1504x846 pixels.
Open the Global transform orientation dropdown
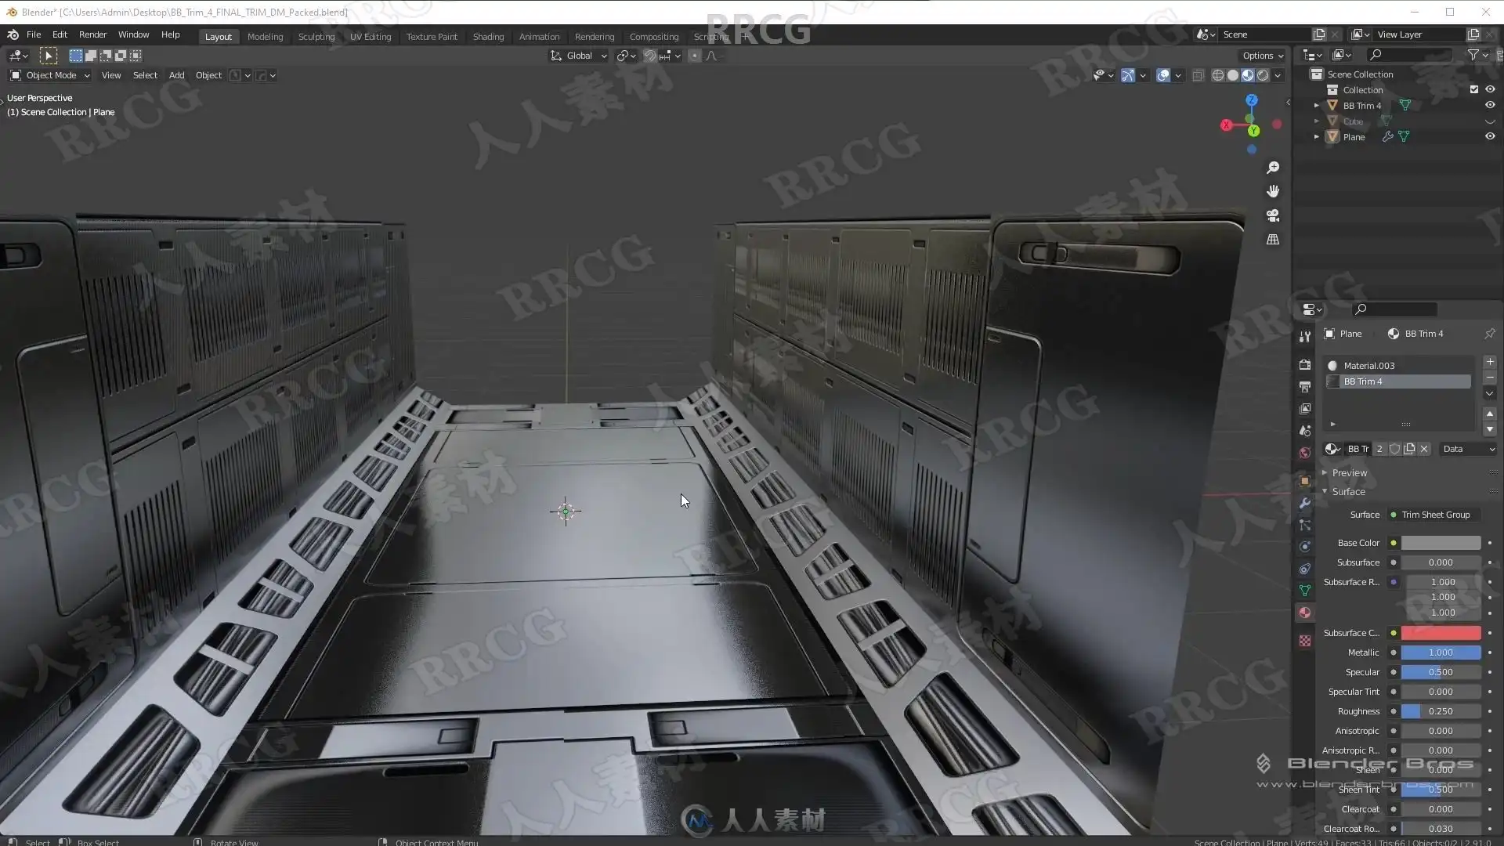tap(580, 56)
